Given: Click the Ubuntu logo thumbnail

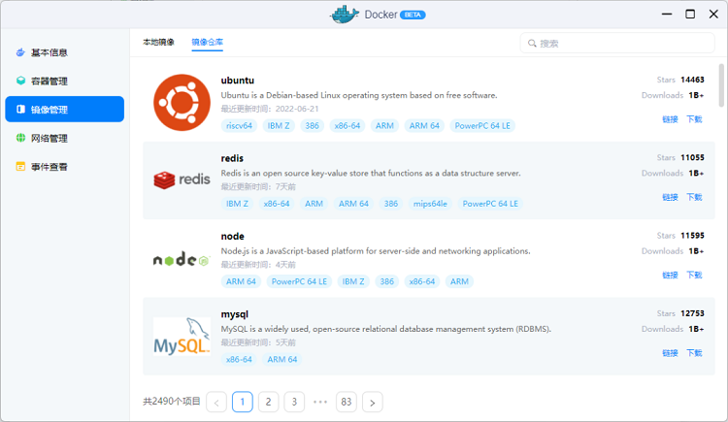Looking at the screenshot, I should click(x=182, y=101).
